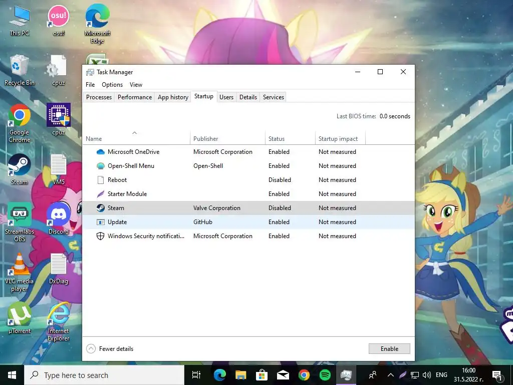Select the Recycle Bin desktop icon

point(20,70)
